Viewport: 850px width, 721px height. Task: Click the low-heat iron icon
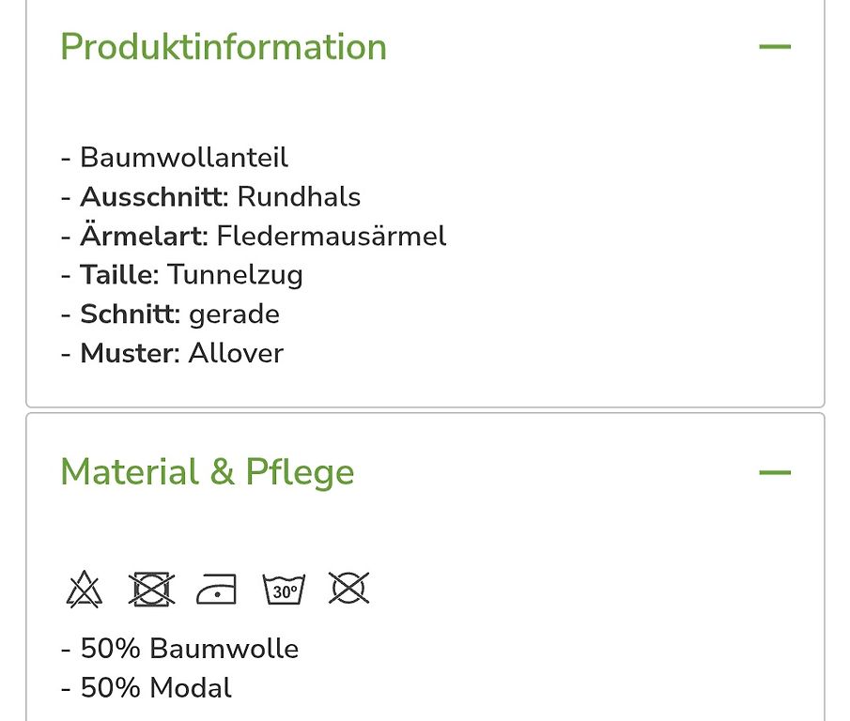217,589
